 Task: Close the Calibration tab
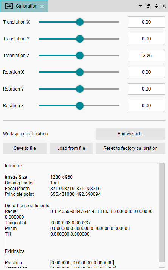(x=42, y=6)
